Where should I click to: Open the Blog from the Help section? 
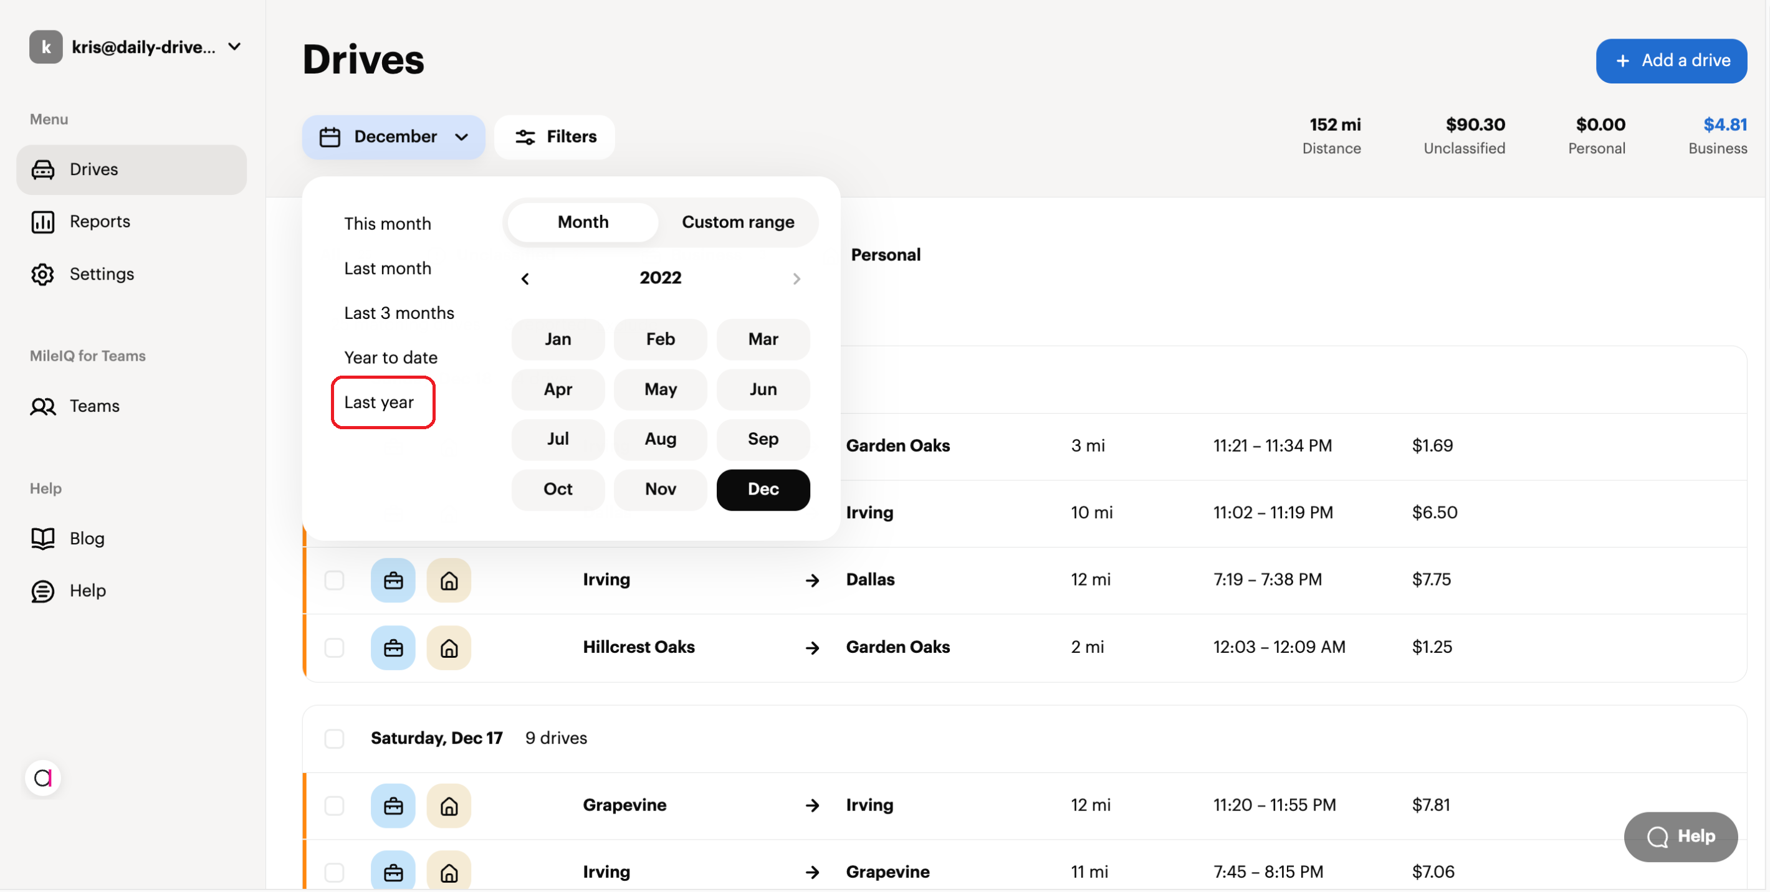click(x=86, y=538)
